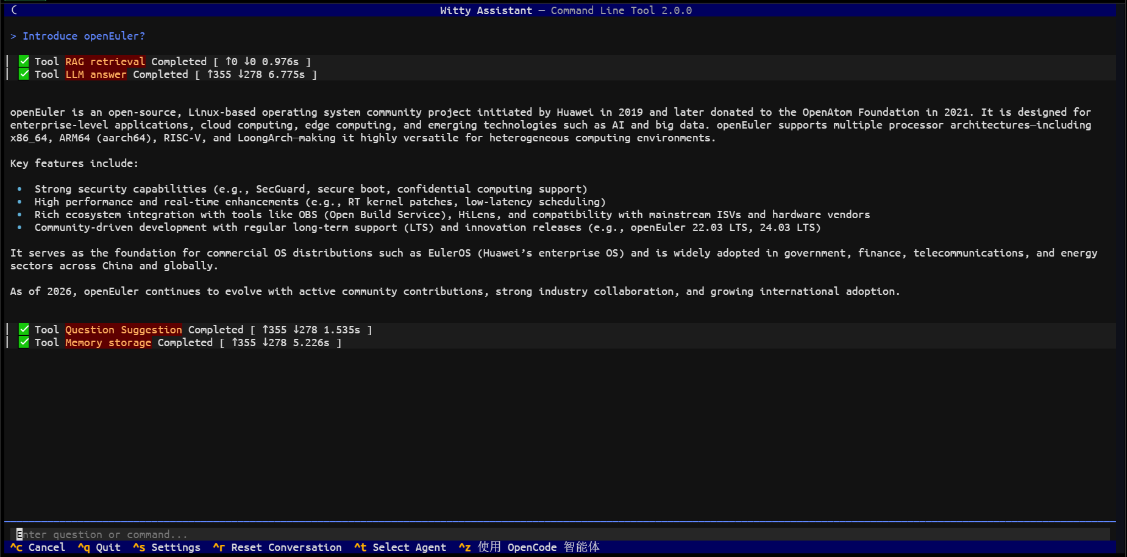Click the 'High performance and real-time enhancements' bullet
This screenshot has height=557, width=1127.
(320, 202)
